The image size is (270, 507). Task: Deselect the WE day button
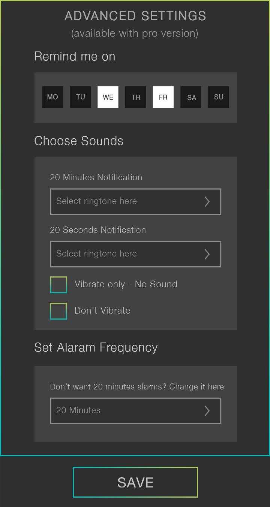108,97
